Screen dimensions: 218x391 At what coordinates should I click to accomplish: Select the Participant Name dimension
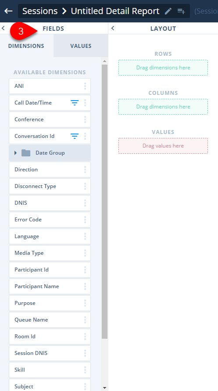50,286
